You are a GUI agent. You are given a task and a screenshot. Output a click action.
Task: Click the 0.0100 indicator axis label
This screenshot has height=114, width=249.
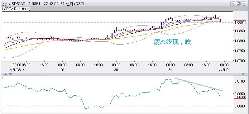point(239,82)
